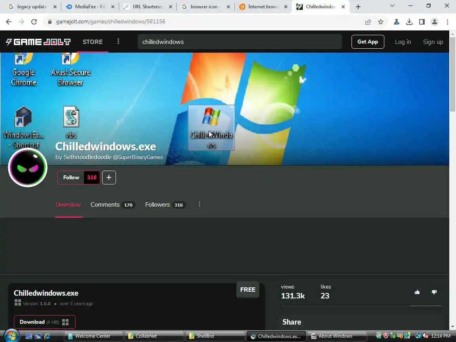Click the Follow button
Viewport: 456px width, 342px height.
(x=71, y=177)
